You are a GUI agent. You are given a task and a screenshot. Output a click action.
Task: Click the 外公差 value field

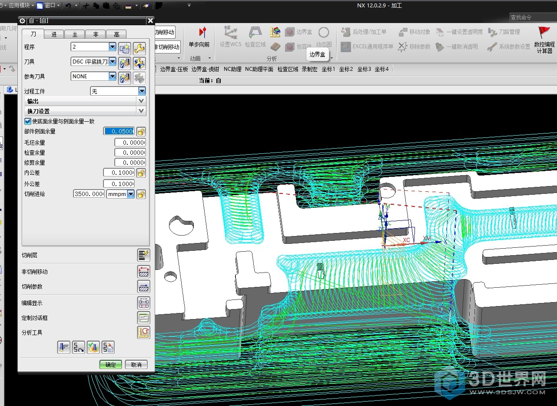pyautogui.click(x=119, y=184)
